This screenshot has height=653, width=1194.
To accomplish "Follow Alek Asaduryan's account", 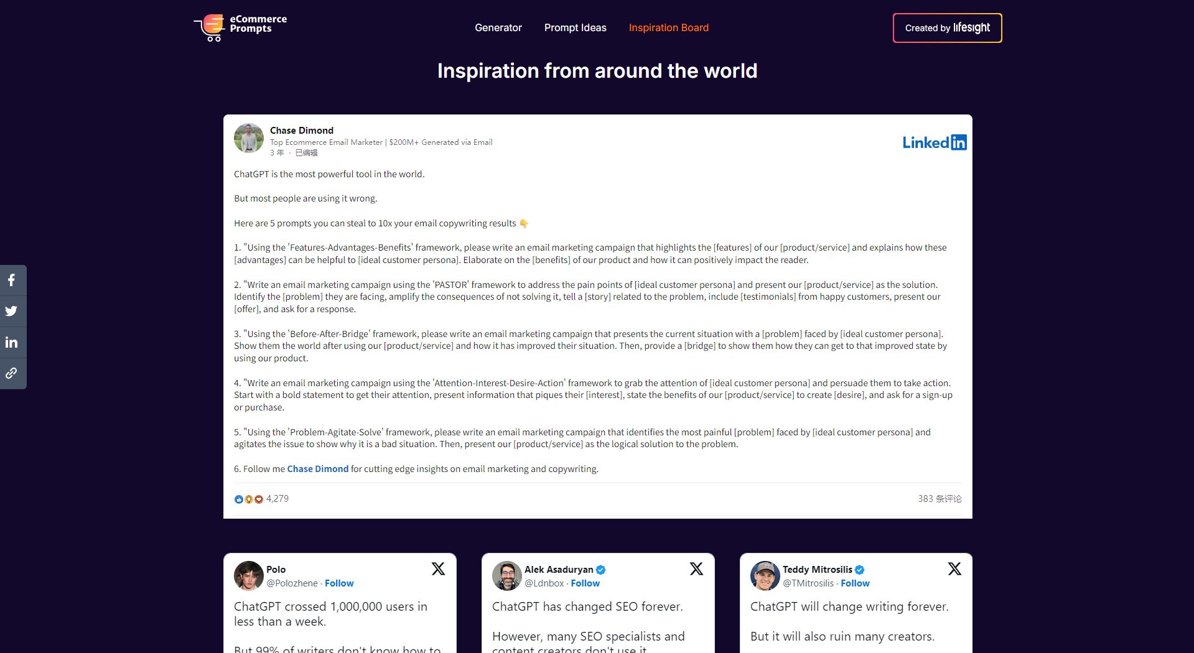I will 585,583.
